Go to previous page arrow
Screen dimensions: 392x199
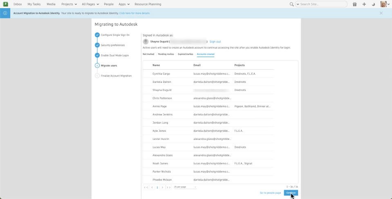click(x=152, y=187)
